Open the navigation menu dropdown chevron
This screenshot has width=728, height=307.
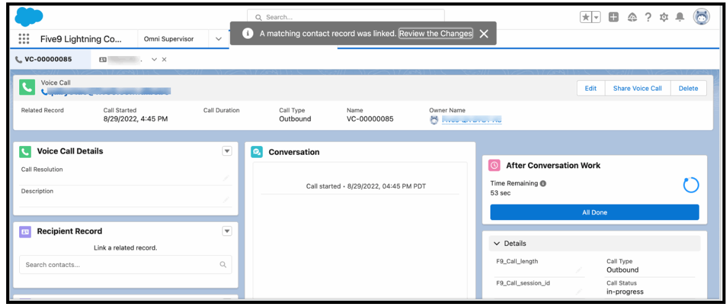tap(218, 39)
